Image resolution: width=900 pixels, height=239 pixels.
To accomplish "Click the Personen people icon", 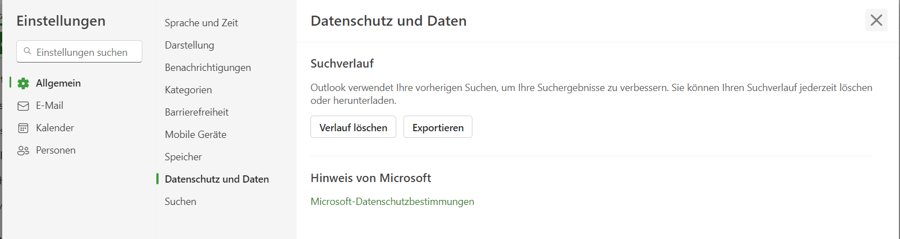I will click(x=23, y=151).
